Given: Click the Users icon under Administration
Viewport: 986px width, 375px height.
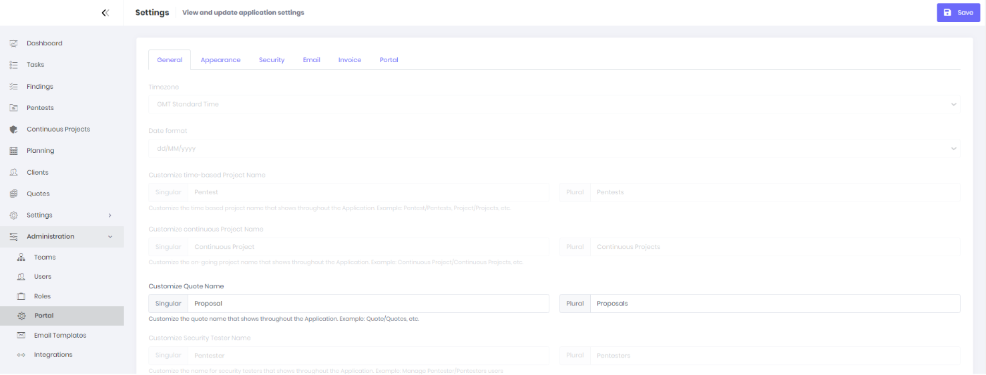Looking at the screenshot, I should click(21, 277).
